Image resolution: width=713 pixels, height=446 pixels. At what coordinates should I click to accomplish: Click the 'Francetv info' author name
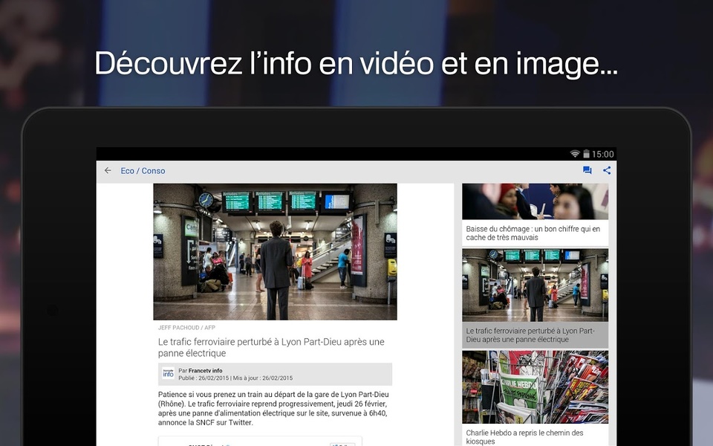206,370
